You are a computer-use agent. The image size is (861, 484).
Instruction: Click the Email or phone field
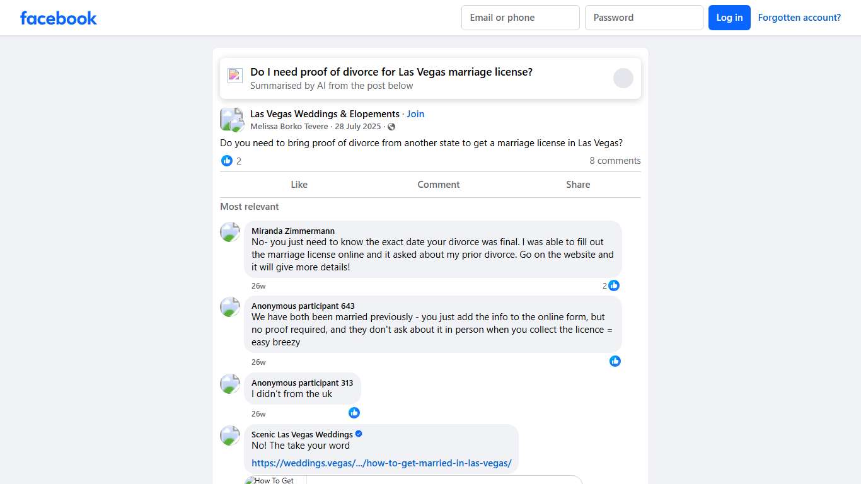pos(520,18)
